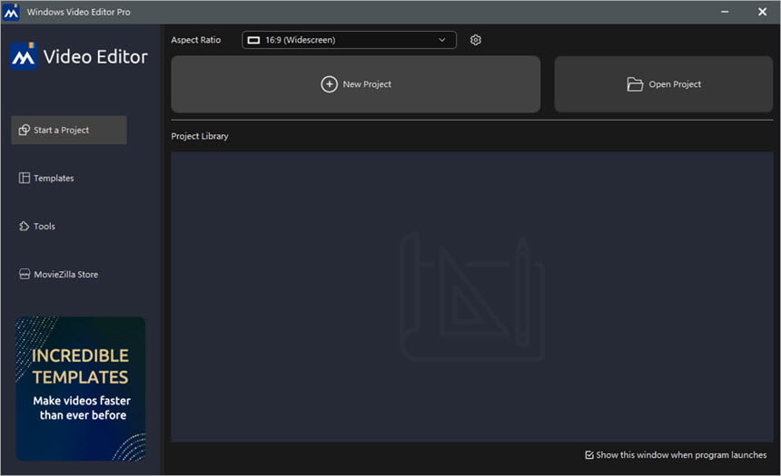Select Start a Project in sidebar
Image resolution: width=781 pixels, height=476 pixels.
pyautogui.click(x=69, y=130)
